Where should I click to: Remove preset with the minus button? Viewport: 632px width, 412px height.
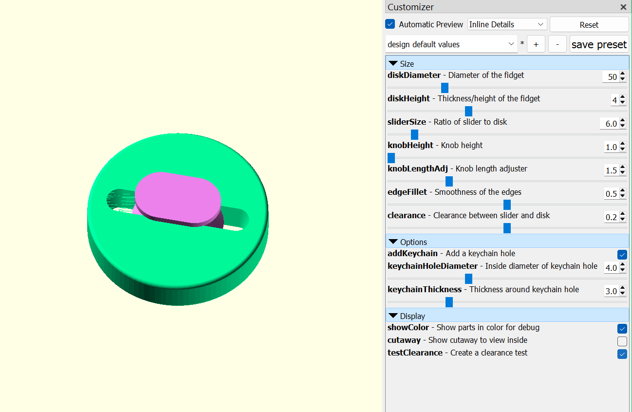tap(557, 44)
